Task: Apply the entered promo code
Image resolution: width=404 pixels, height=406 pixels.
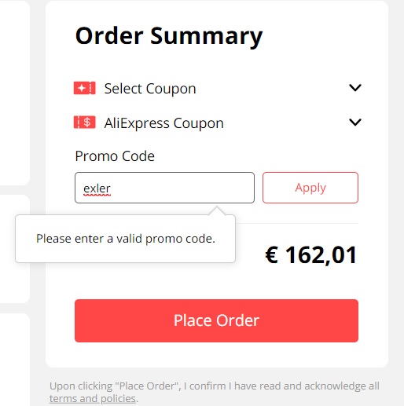Action: click(x=310, y=188)
